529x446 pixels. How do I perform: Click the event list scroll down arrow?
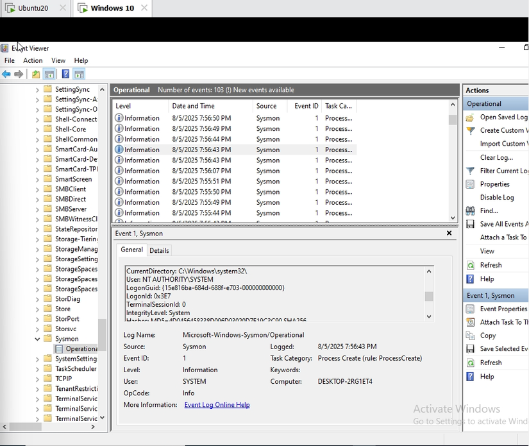453,218
